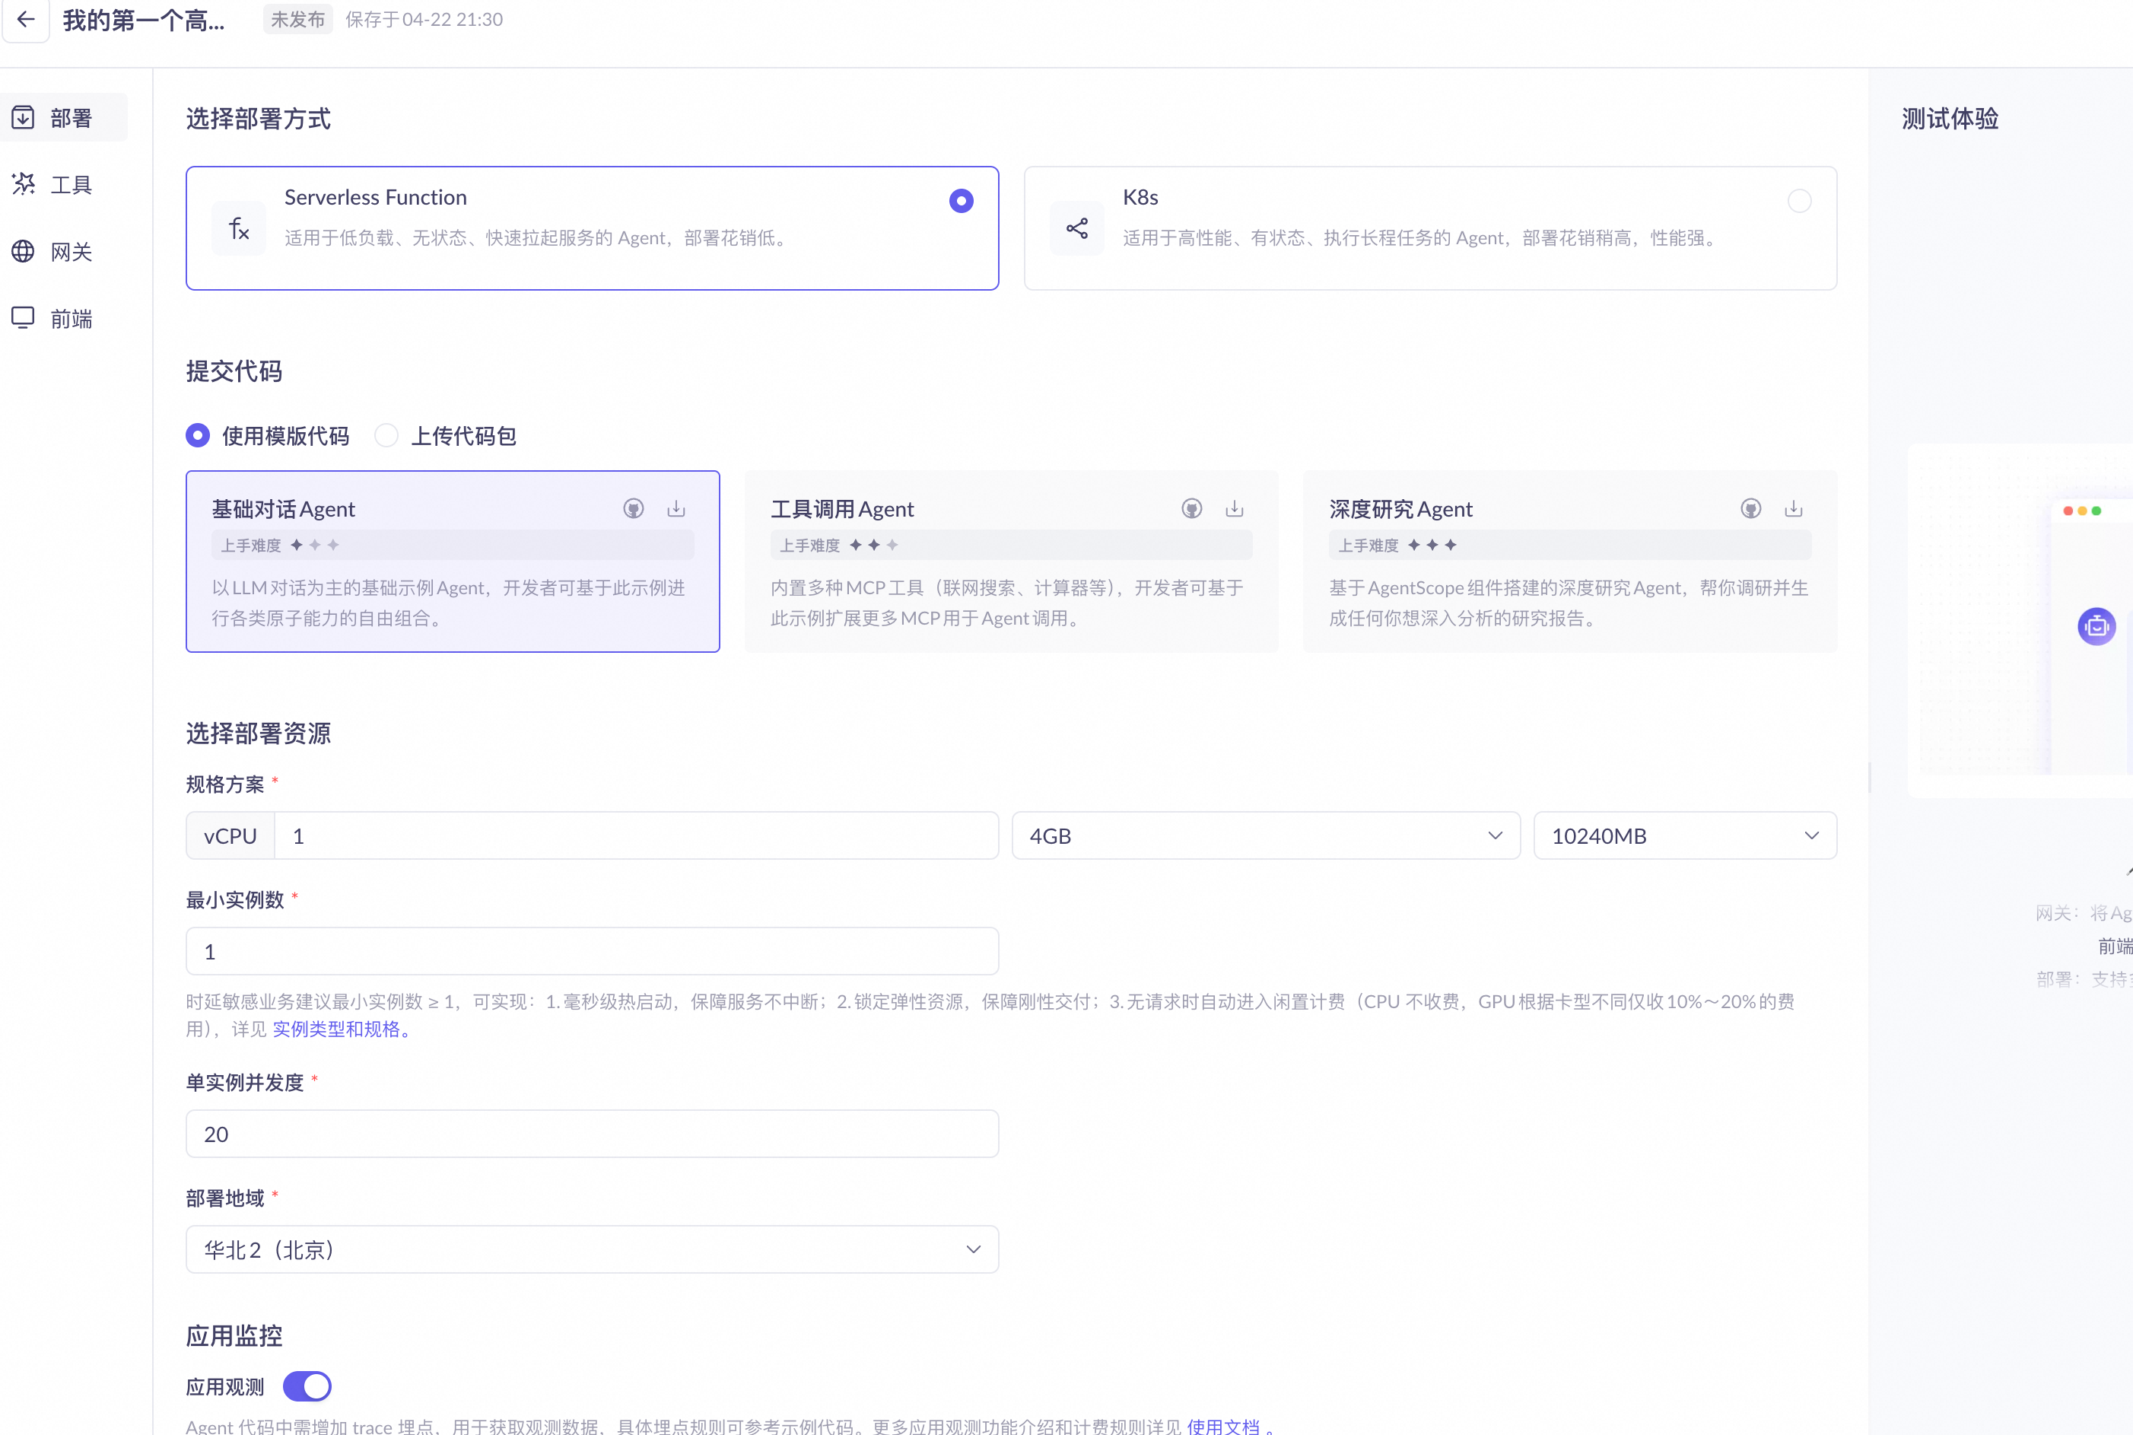
Task: Open the 10240MB disk size dropdown
Action: (1686, 835)
